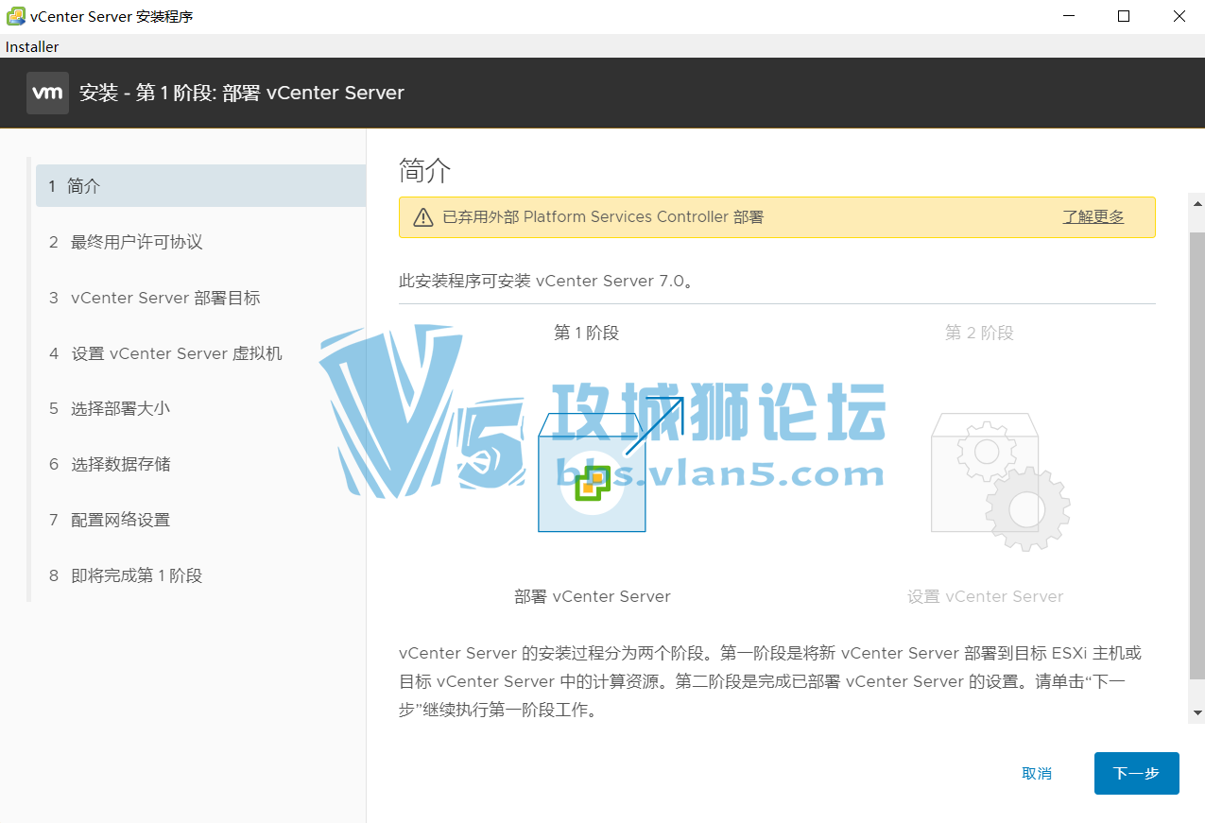
Task: Click the warning triangle icon in the banner
Action: [422, 216]
